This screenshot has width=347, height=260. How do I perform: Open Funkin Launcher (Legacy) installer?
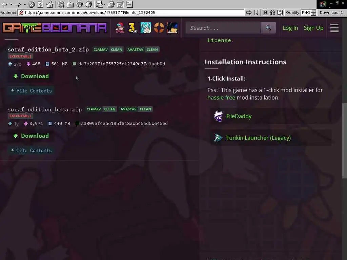click(x=271, y=138)
